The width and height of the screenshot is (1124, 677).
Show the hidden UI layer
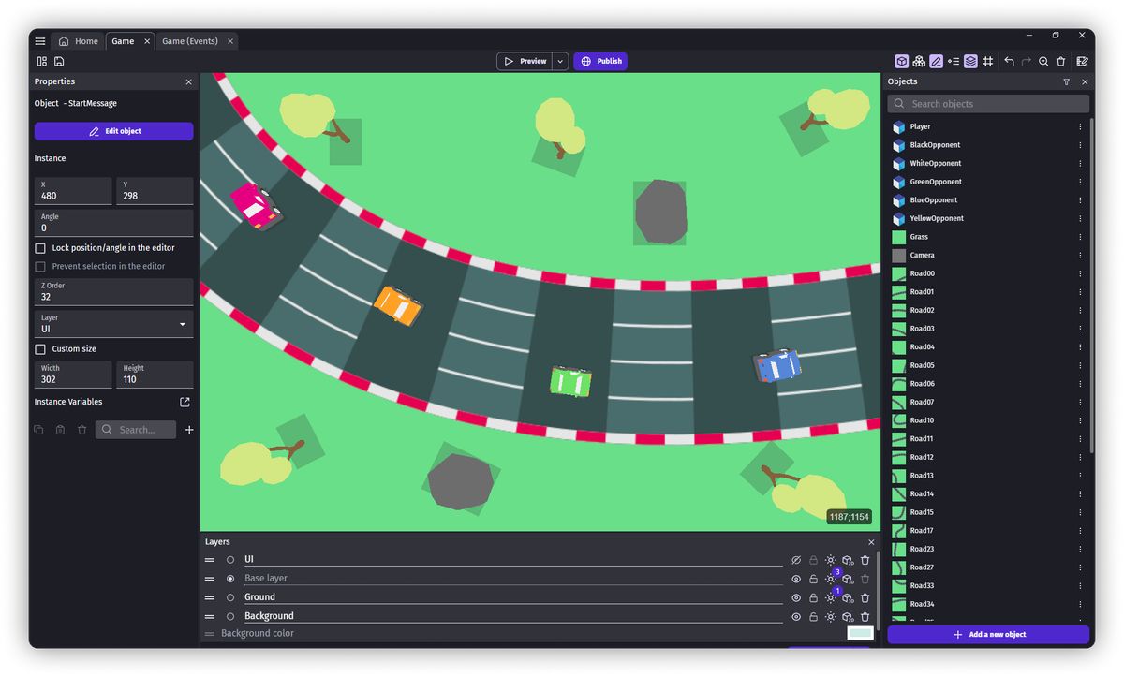(x=796, y=559)
